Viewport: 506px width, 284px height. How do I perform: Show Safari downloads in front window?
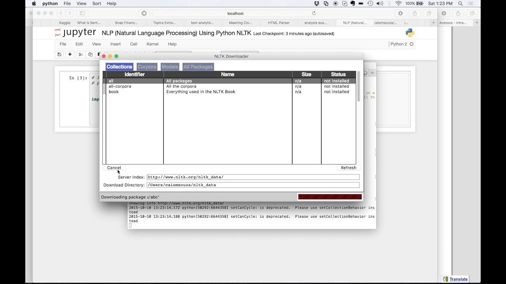pyautogui.click(x=400, y=13)
